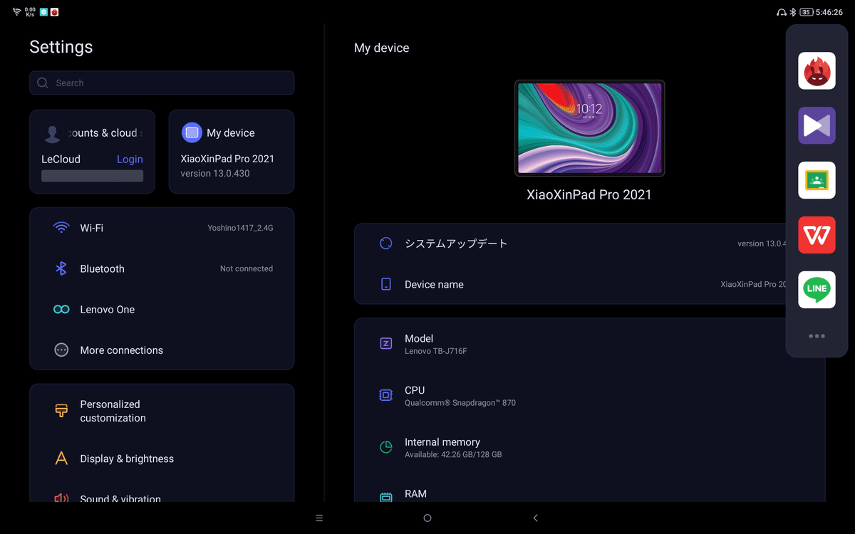Viewport: 855px width, 534px height.
Task: Open Google Classroom from side panel
Action: pyautogui.click(x=817, y=180)
